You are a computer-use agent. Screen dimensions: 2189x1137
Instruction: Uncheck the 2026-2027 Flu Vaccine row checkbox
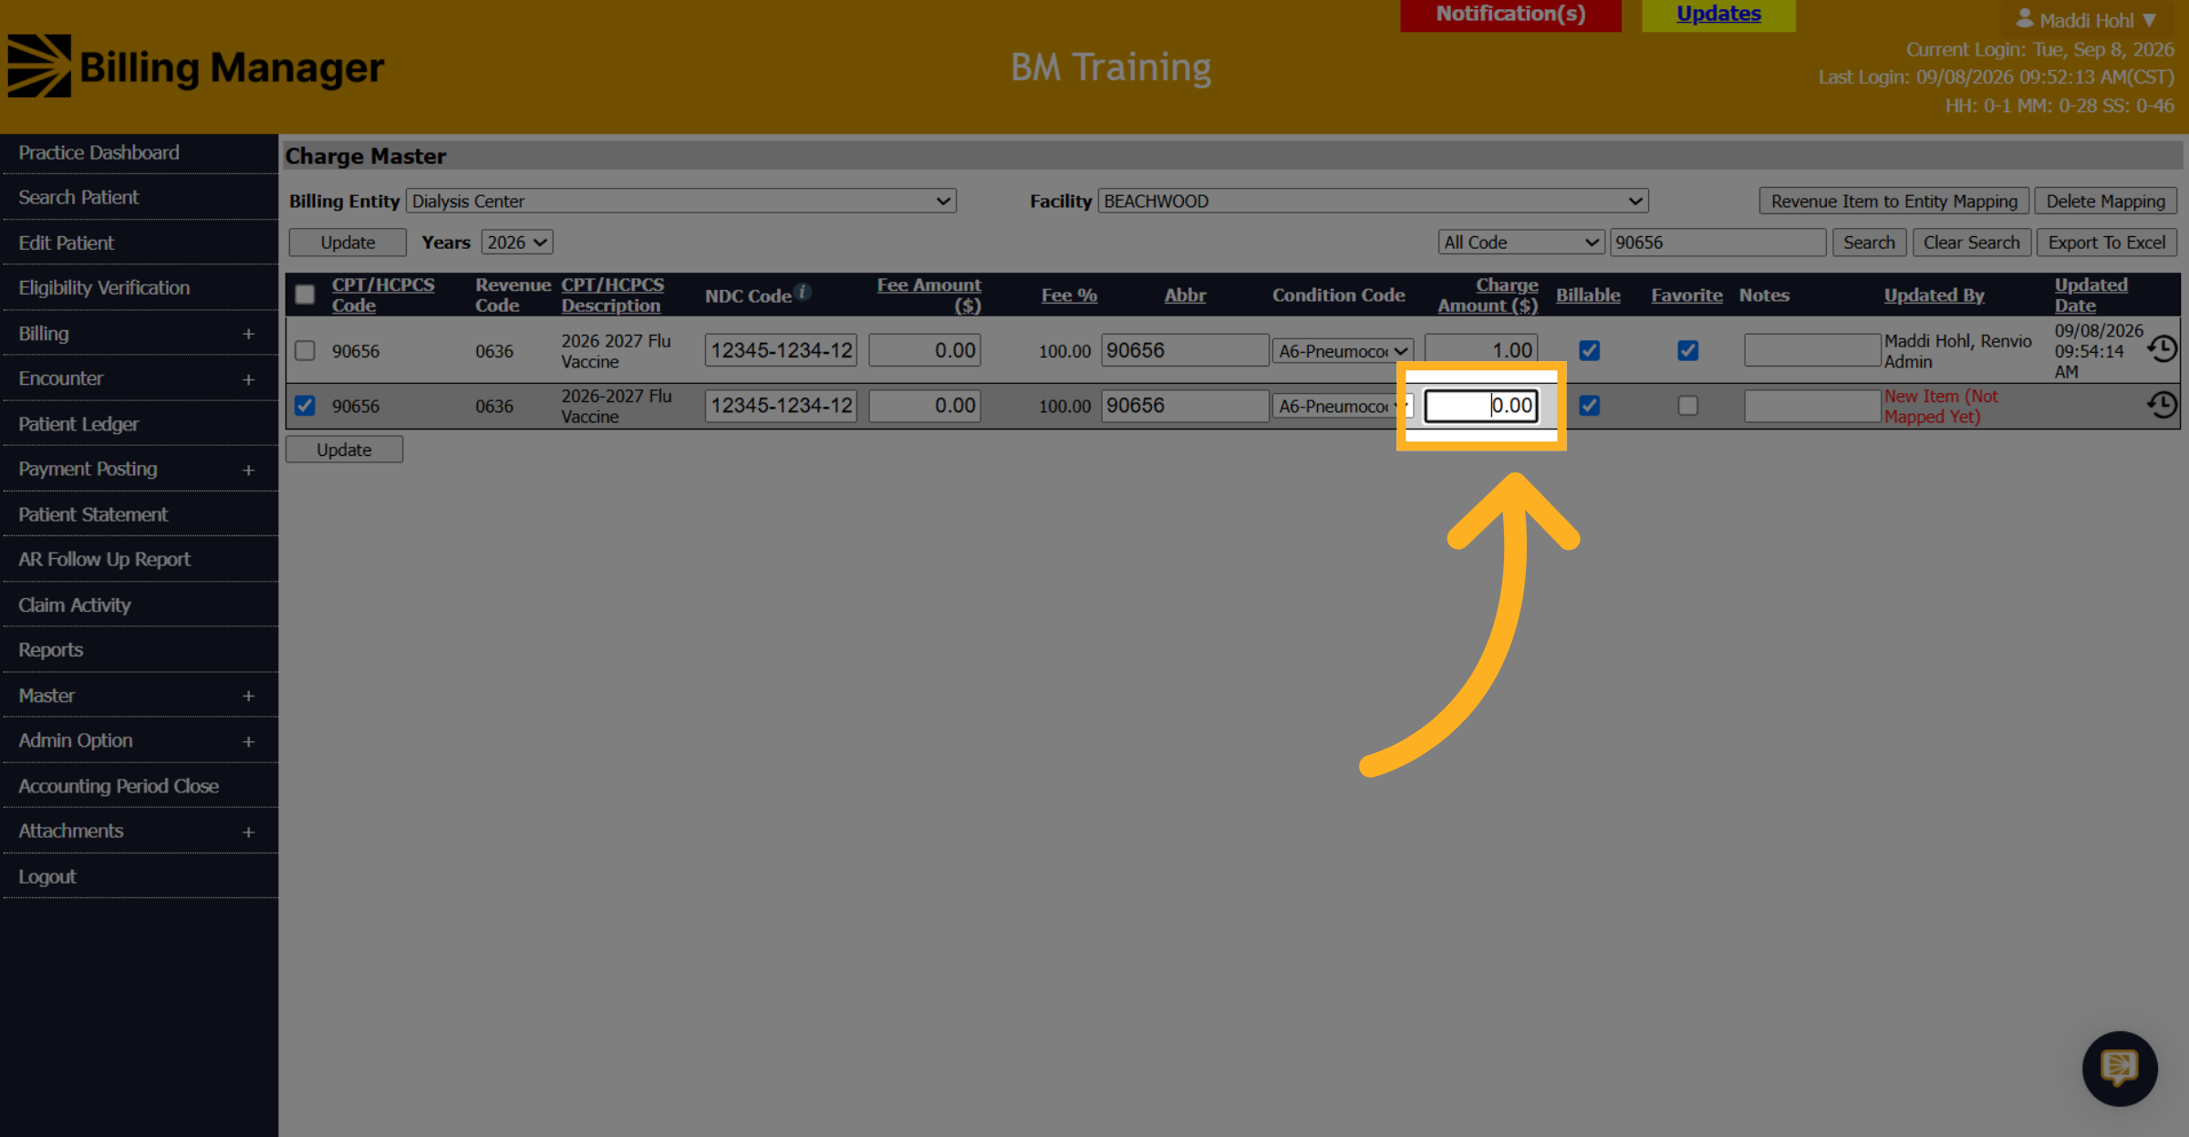305,406
